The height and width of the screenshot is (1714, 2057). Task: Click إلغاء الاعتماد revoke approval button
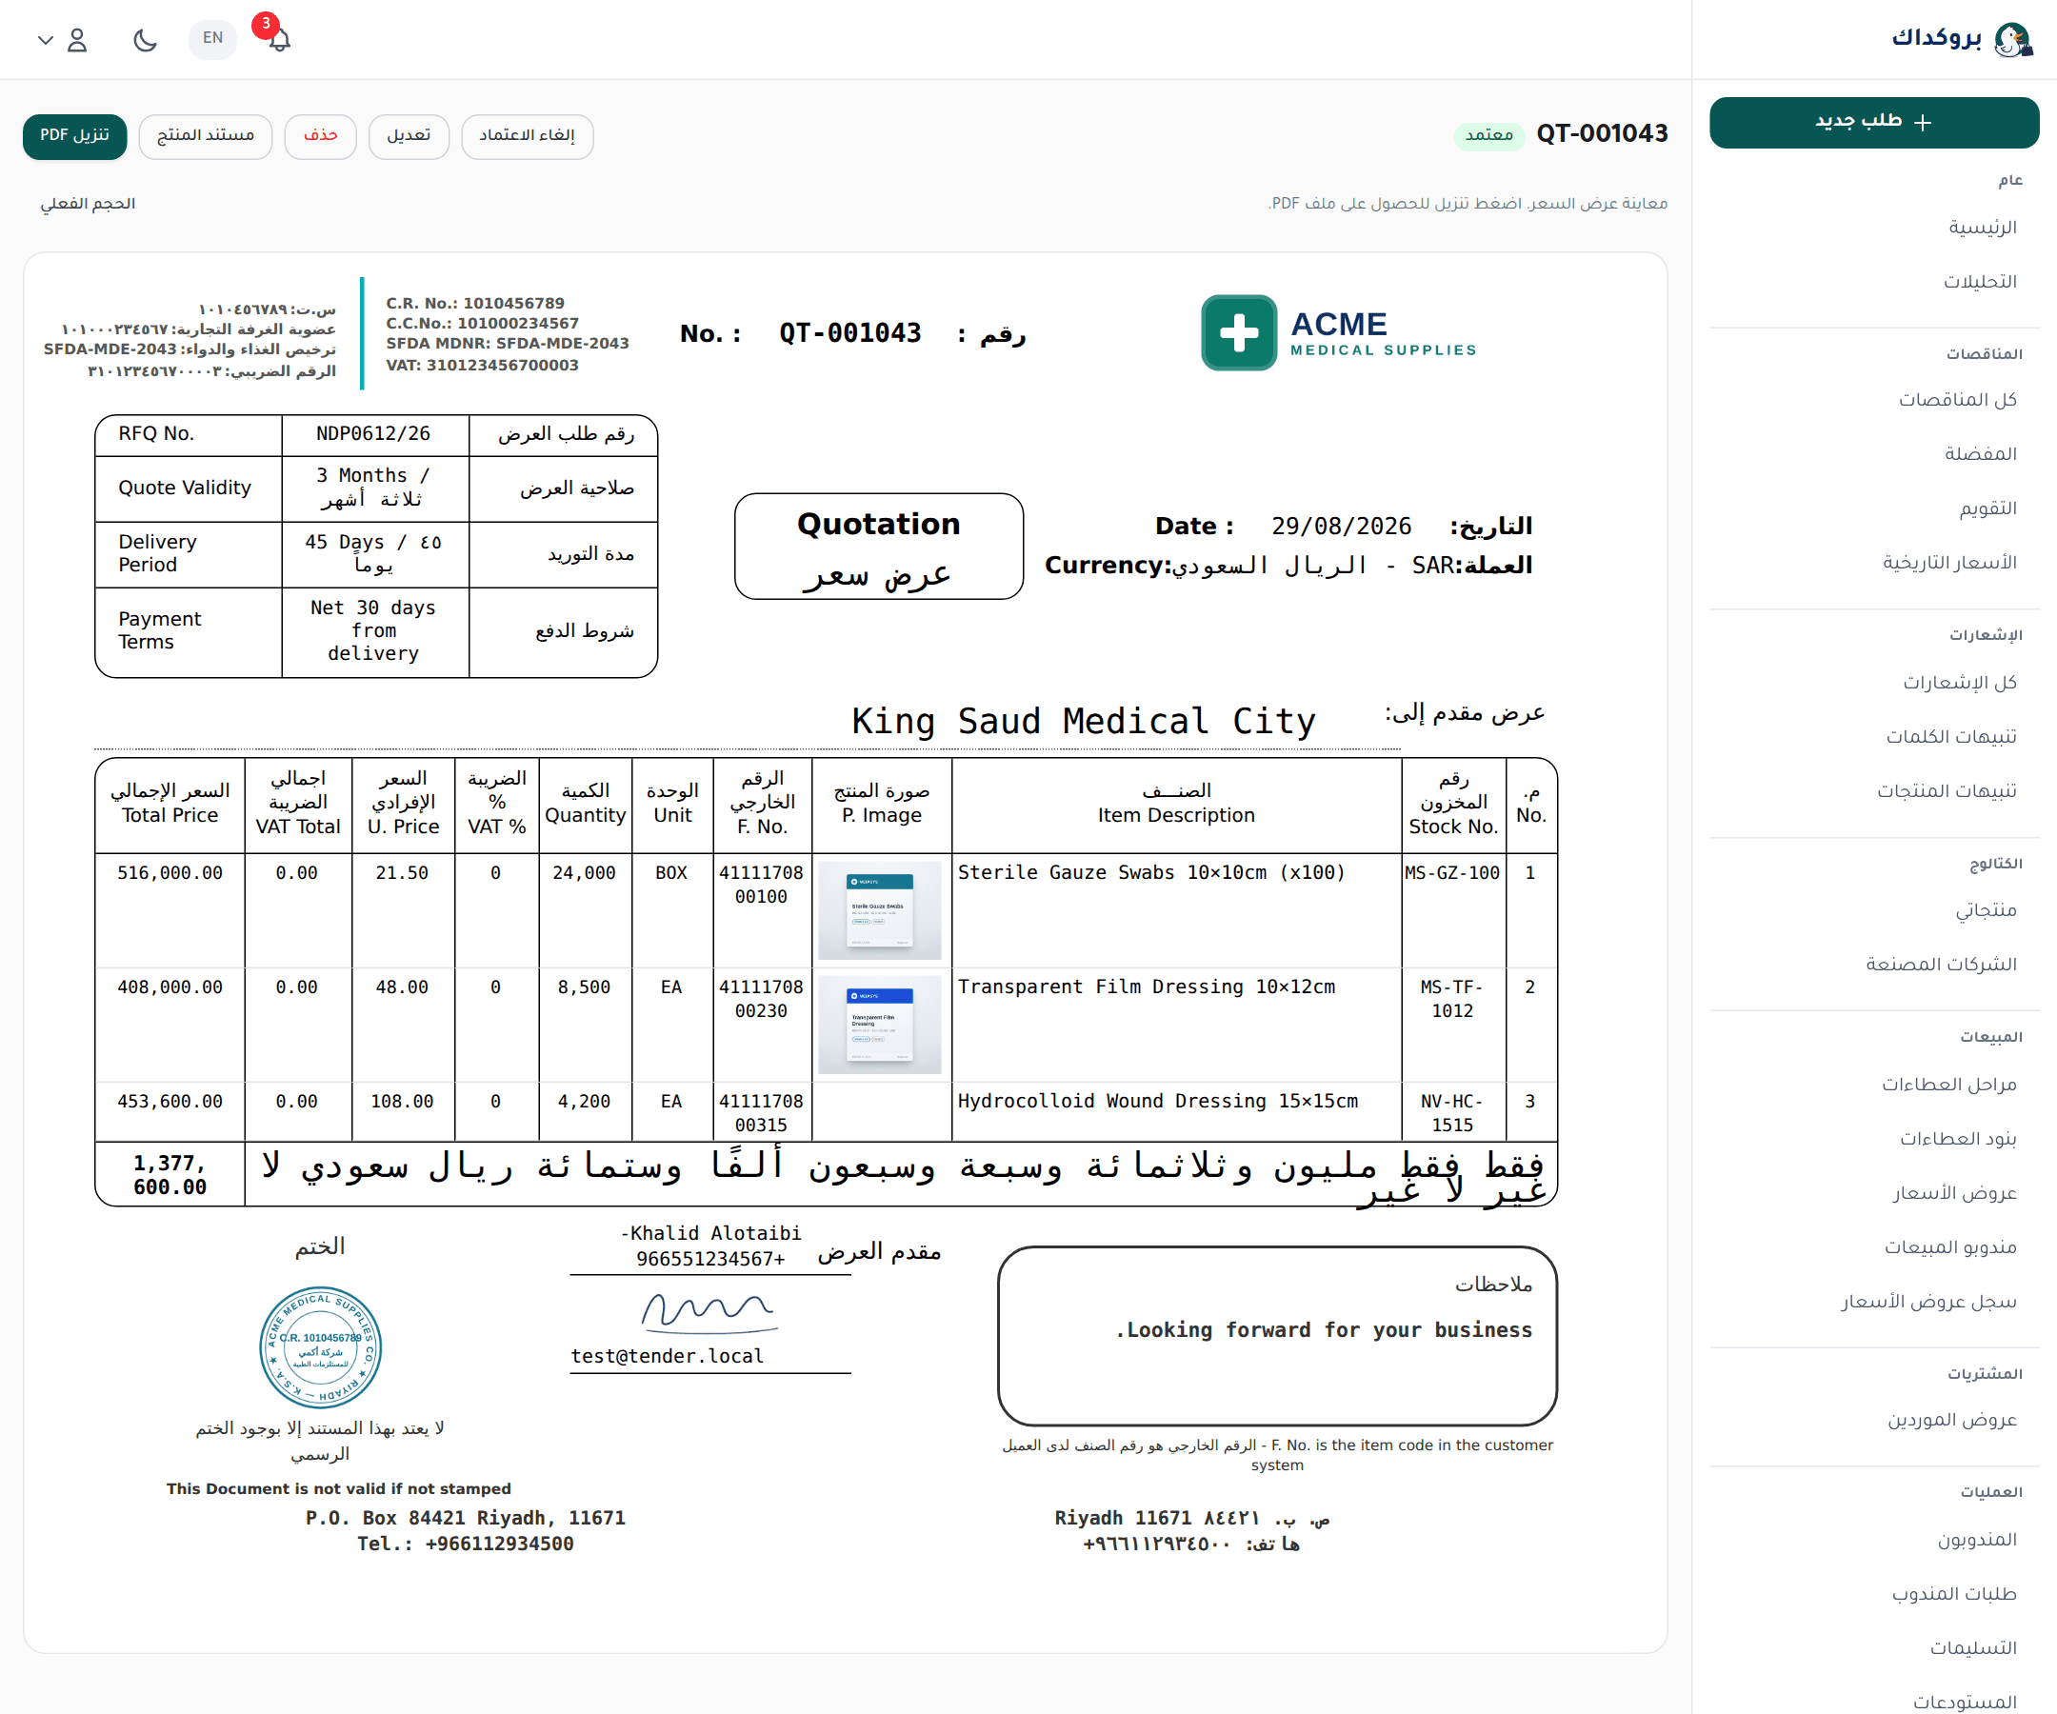527,136
